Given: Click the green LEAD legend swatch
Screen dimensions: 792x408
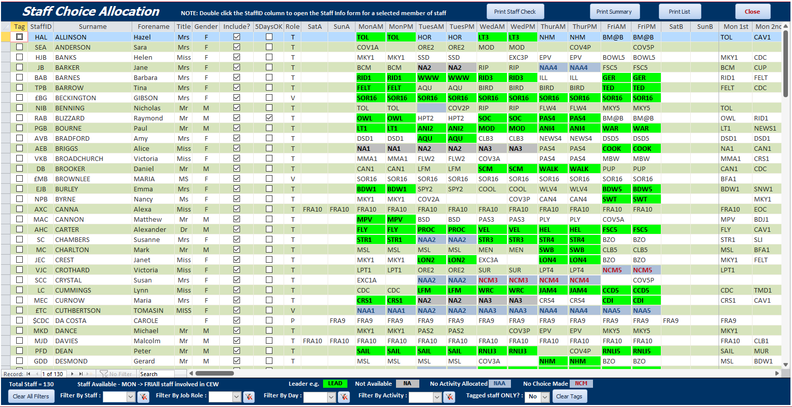Looking at the screenshot, I should [x=335, y=384].
